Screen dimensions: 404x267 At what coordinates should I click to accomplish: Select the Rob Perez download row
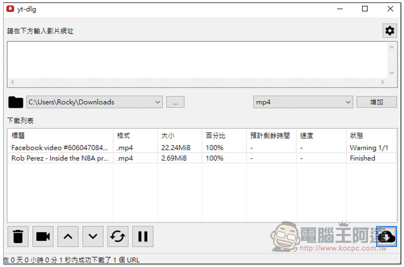coord(60,158)
